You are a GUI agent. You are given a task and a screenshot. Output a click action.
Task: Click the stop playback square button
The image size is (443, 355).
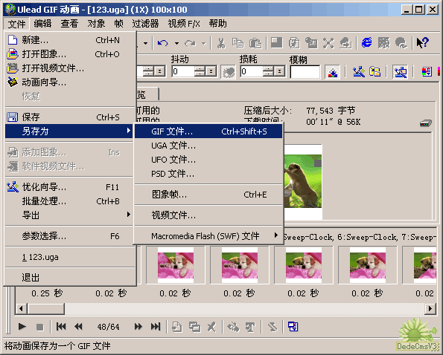point(40,327)
